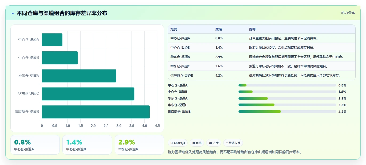Click the 供应商仓-渠道B progress bar

[287, 112]
